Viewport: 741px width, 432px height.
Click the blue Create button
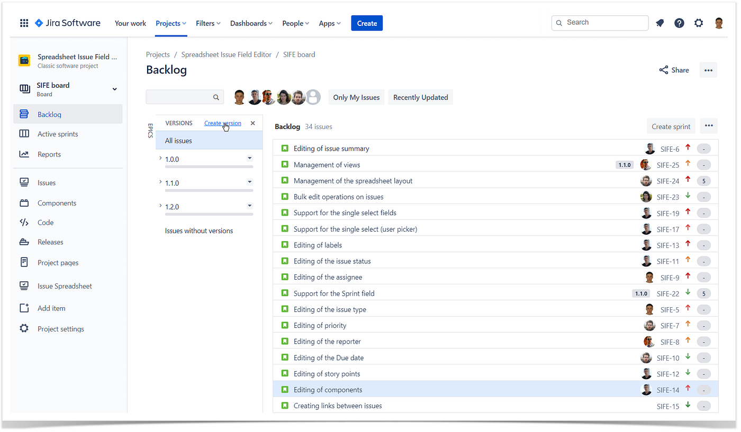click(x=367, y=23)
